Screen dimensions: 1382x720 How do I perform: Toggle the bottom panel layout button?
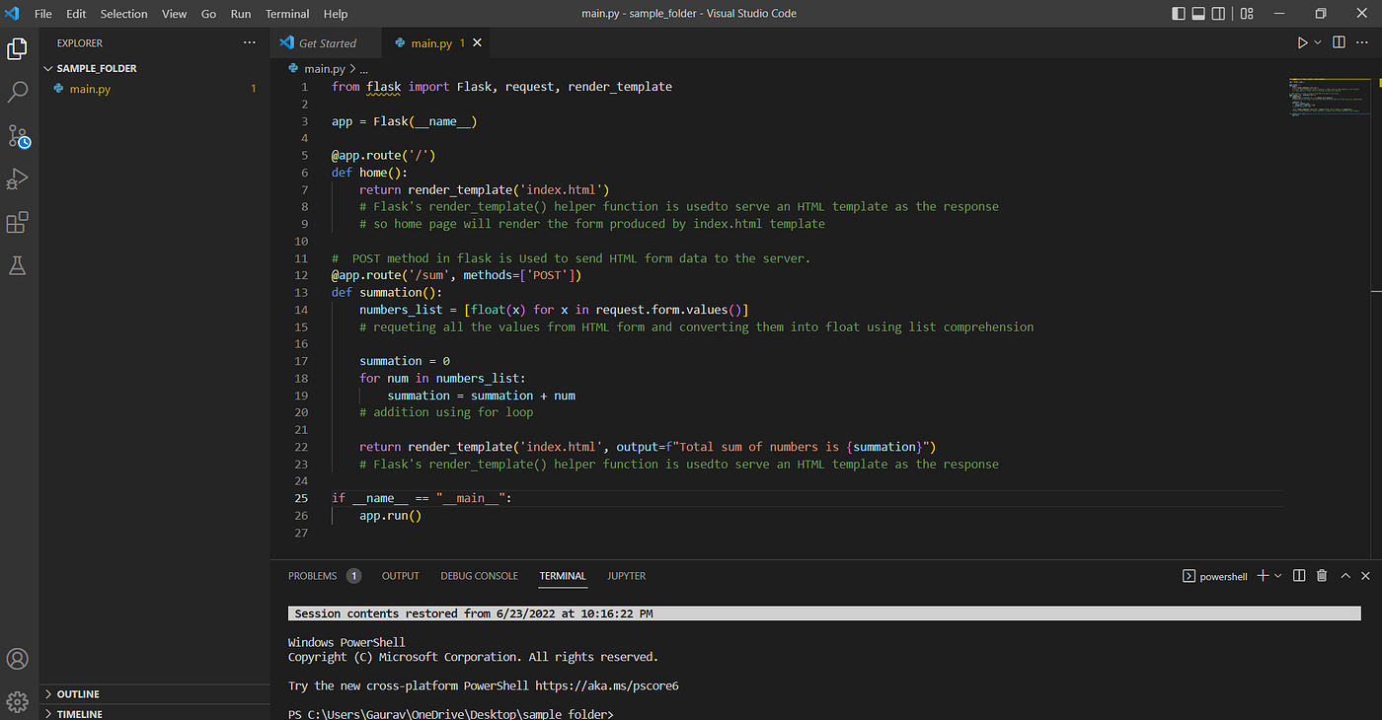tap(1199, 14)
